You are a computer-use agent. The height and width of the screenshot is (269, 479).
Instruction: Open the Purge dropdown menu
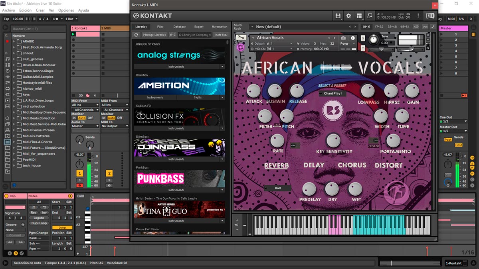[347, 43]
